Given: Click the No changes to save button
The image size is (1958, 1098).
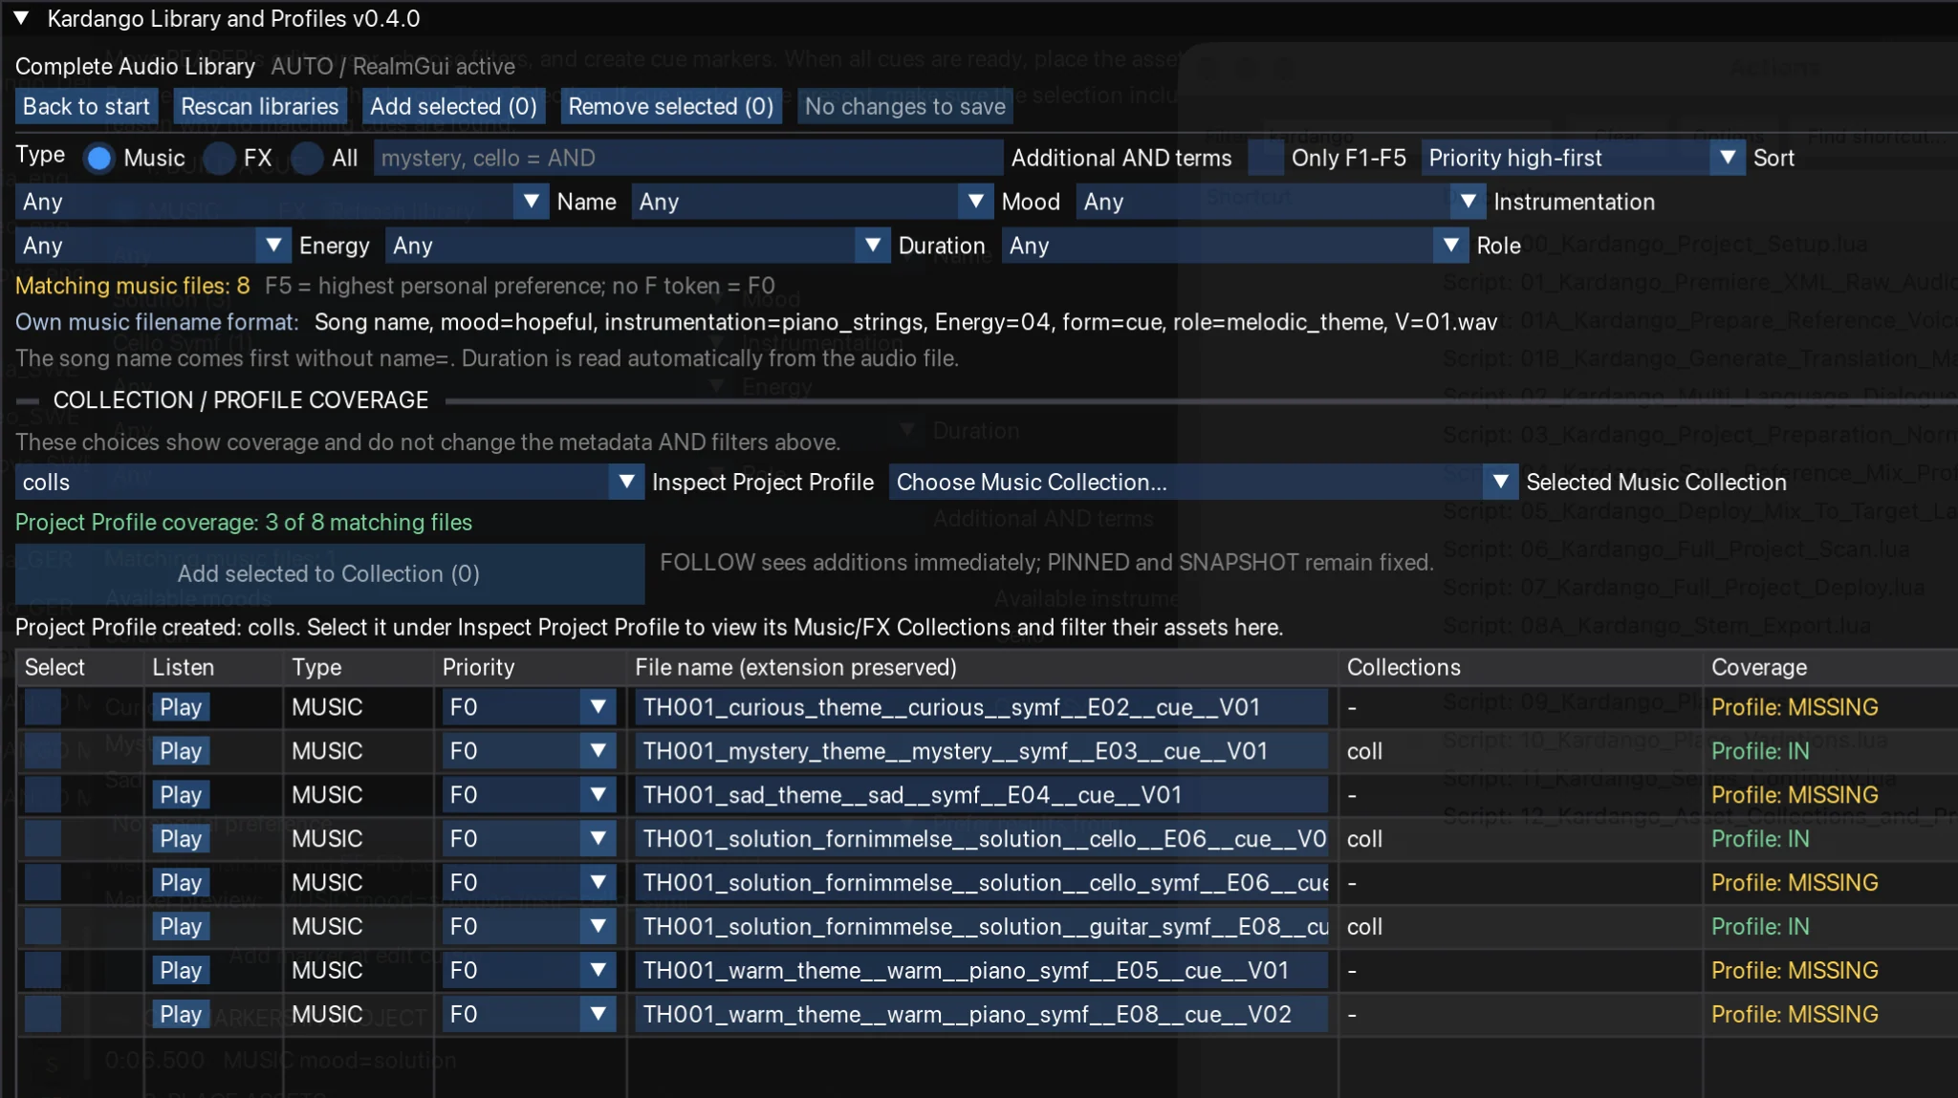Looking at the screenshot, I should click(904, 106).
